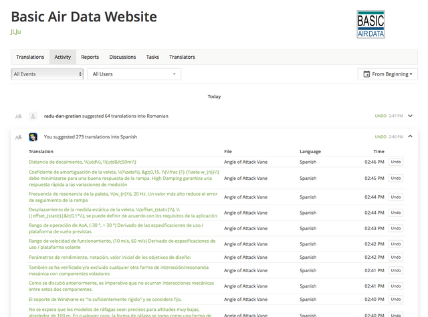View the Translators tab
428x317 pixels.
[x=182, y=57]
